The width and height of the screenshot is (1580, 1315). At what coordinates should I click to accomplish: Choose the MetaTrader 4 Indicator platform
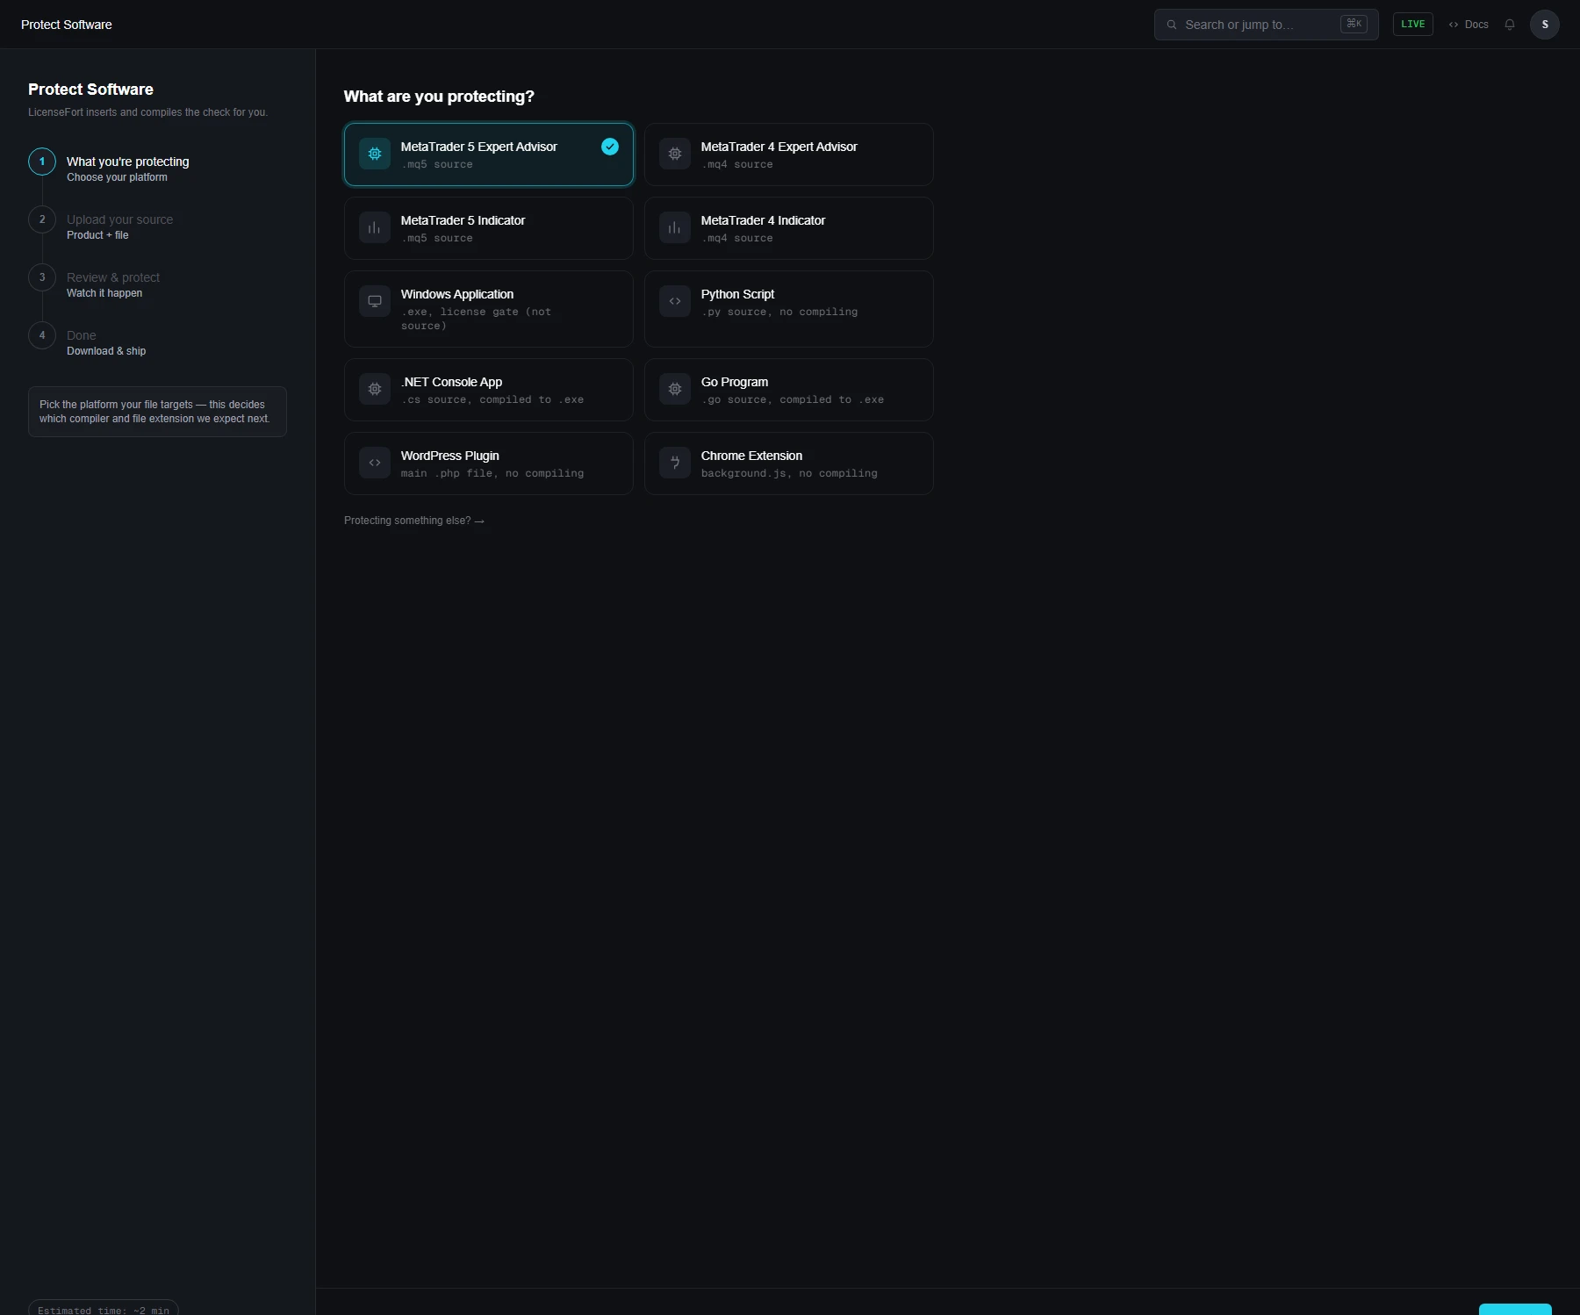788,228
